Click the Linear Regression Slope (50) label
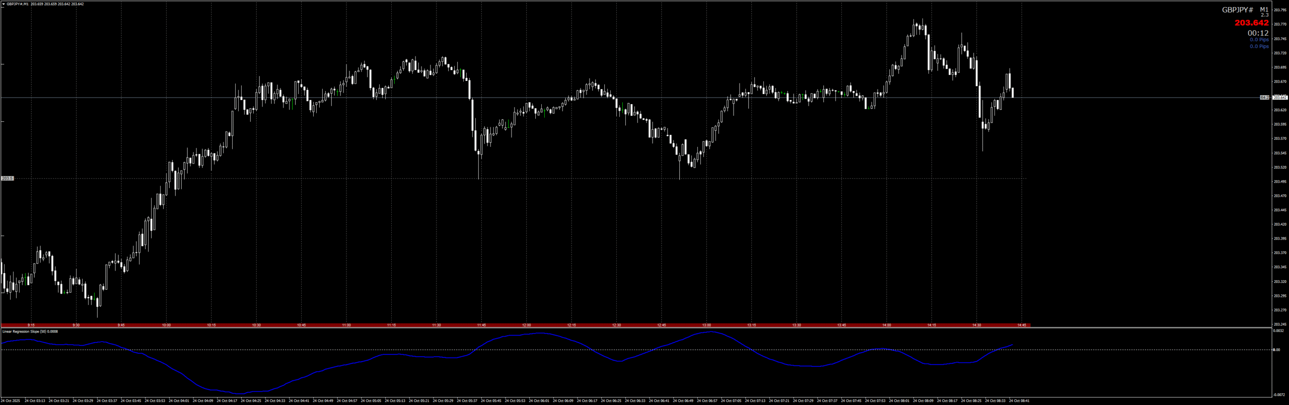 [x=30, y=332]
